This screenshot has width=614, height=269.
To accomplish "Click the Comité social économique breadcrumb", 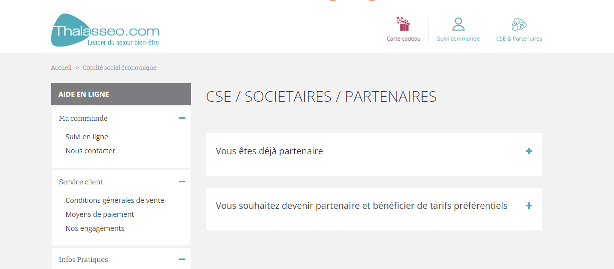I will [120, 68].
